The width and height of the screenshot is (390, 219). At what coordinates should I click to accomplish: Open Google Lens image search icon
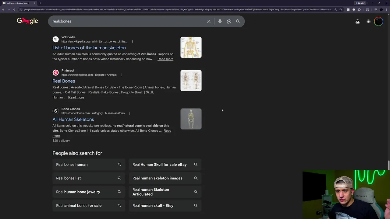click(x=229, y=21)
